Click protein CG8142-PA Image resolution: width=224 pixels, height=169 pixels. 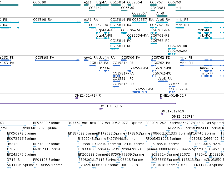(92, 66)
